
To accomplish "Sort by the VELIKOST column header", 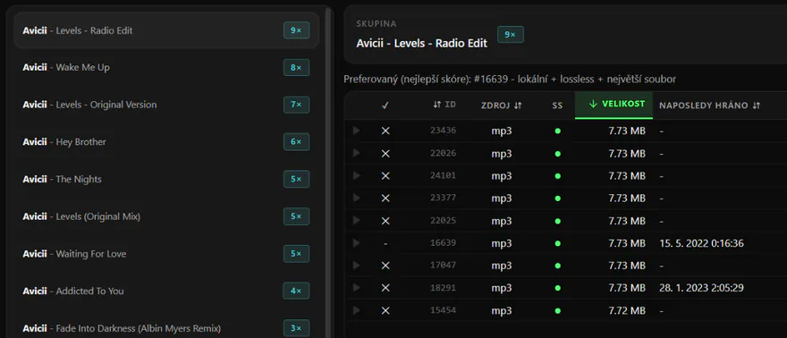I will click(x=614, y=105).
